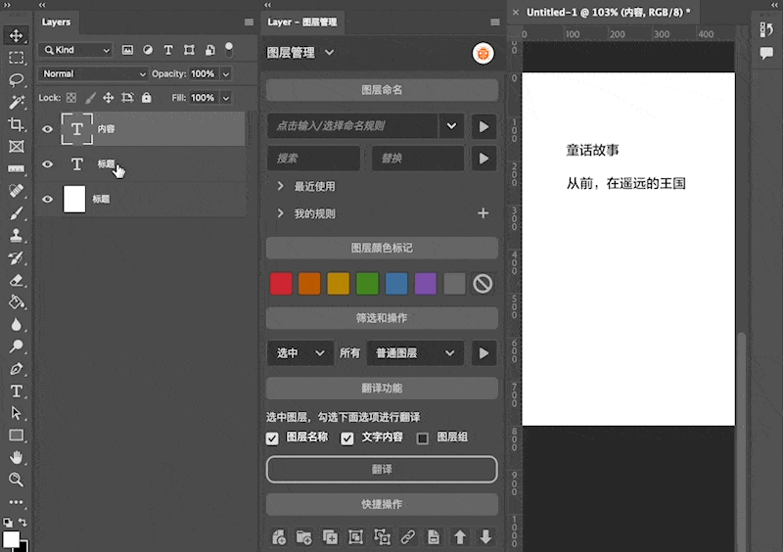
Task: Select the Blur tool
Action: point(16,324)
